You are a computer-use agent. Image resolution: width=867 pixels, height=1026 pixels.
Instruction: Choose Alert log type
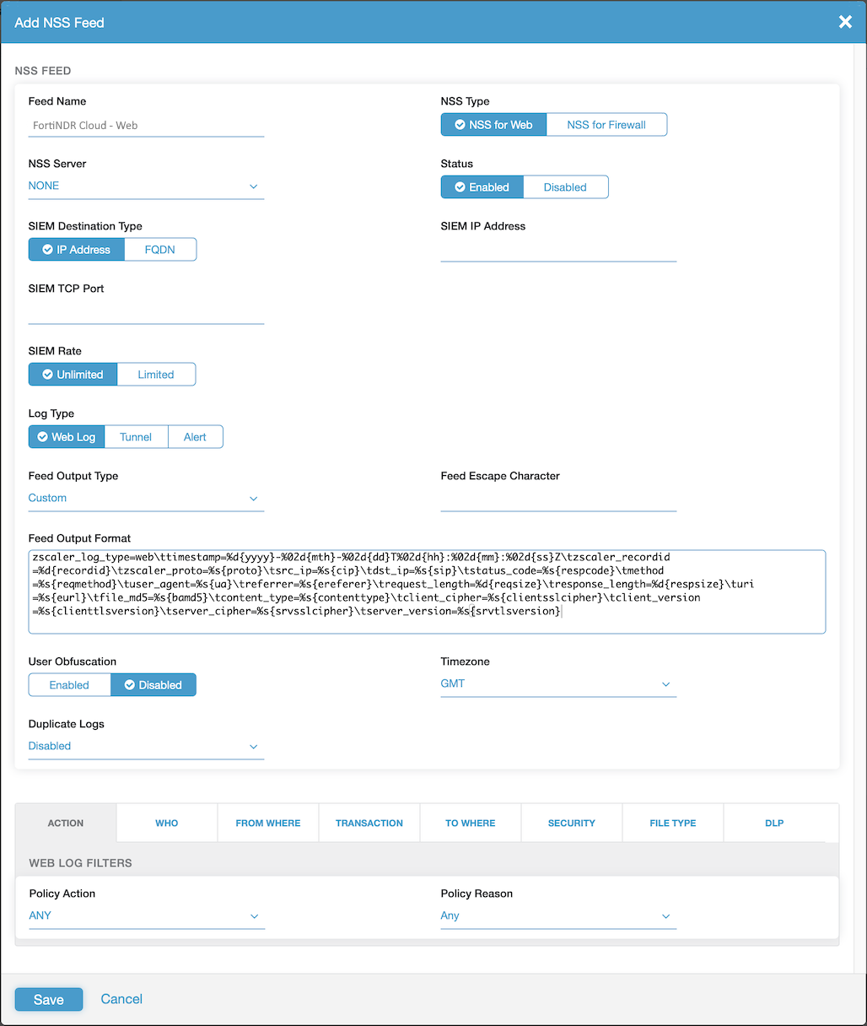pos(195,436)
